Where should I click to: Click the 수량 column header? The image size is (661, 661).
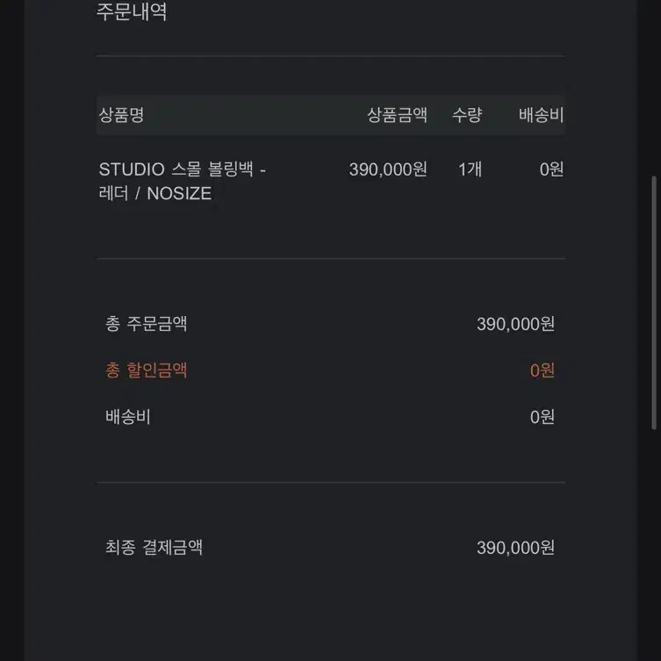[467, 115]
